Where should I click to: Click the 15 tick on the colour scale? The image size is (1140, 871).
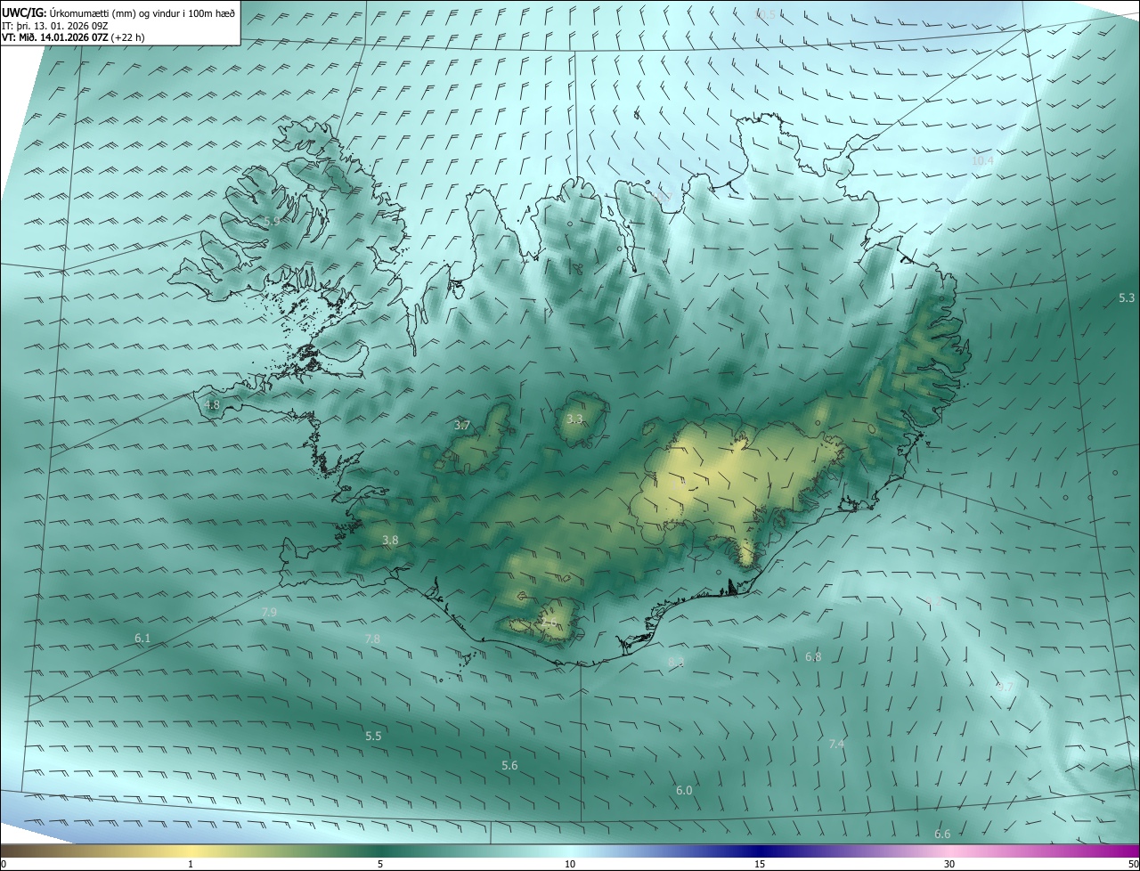point(760,864)
